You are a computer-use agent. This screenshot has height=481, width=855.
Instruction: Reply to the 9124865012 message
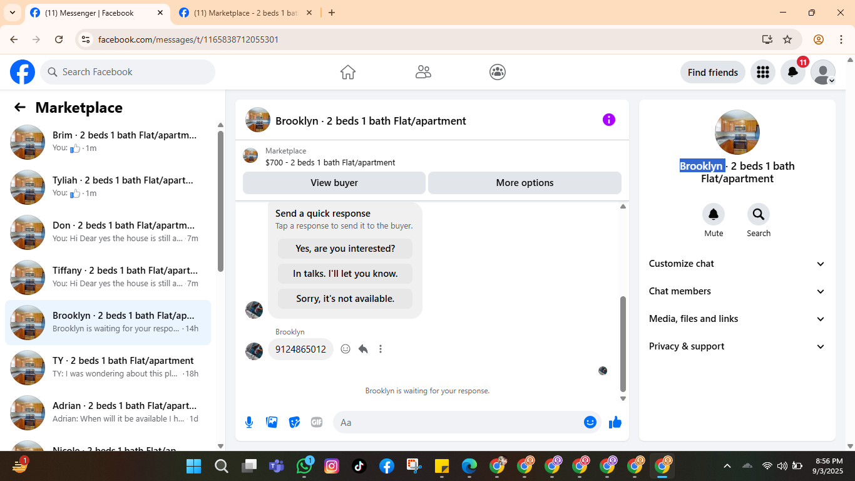[363, 349]
